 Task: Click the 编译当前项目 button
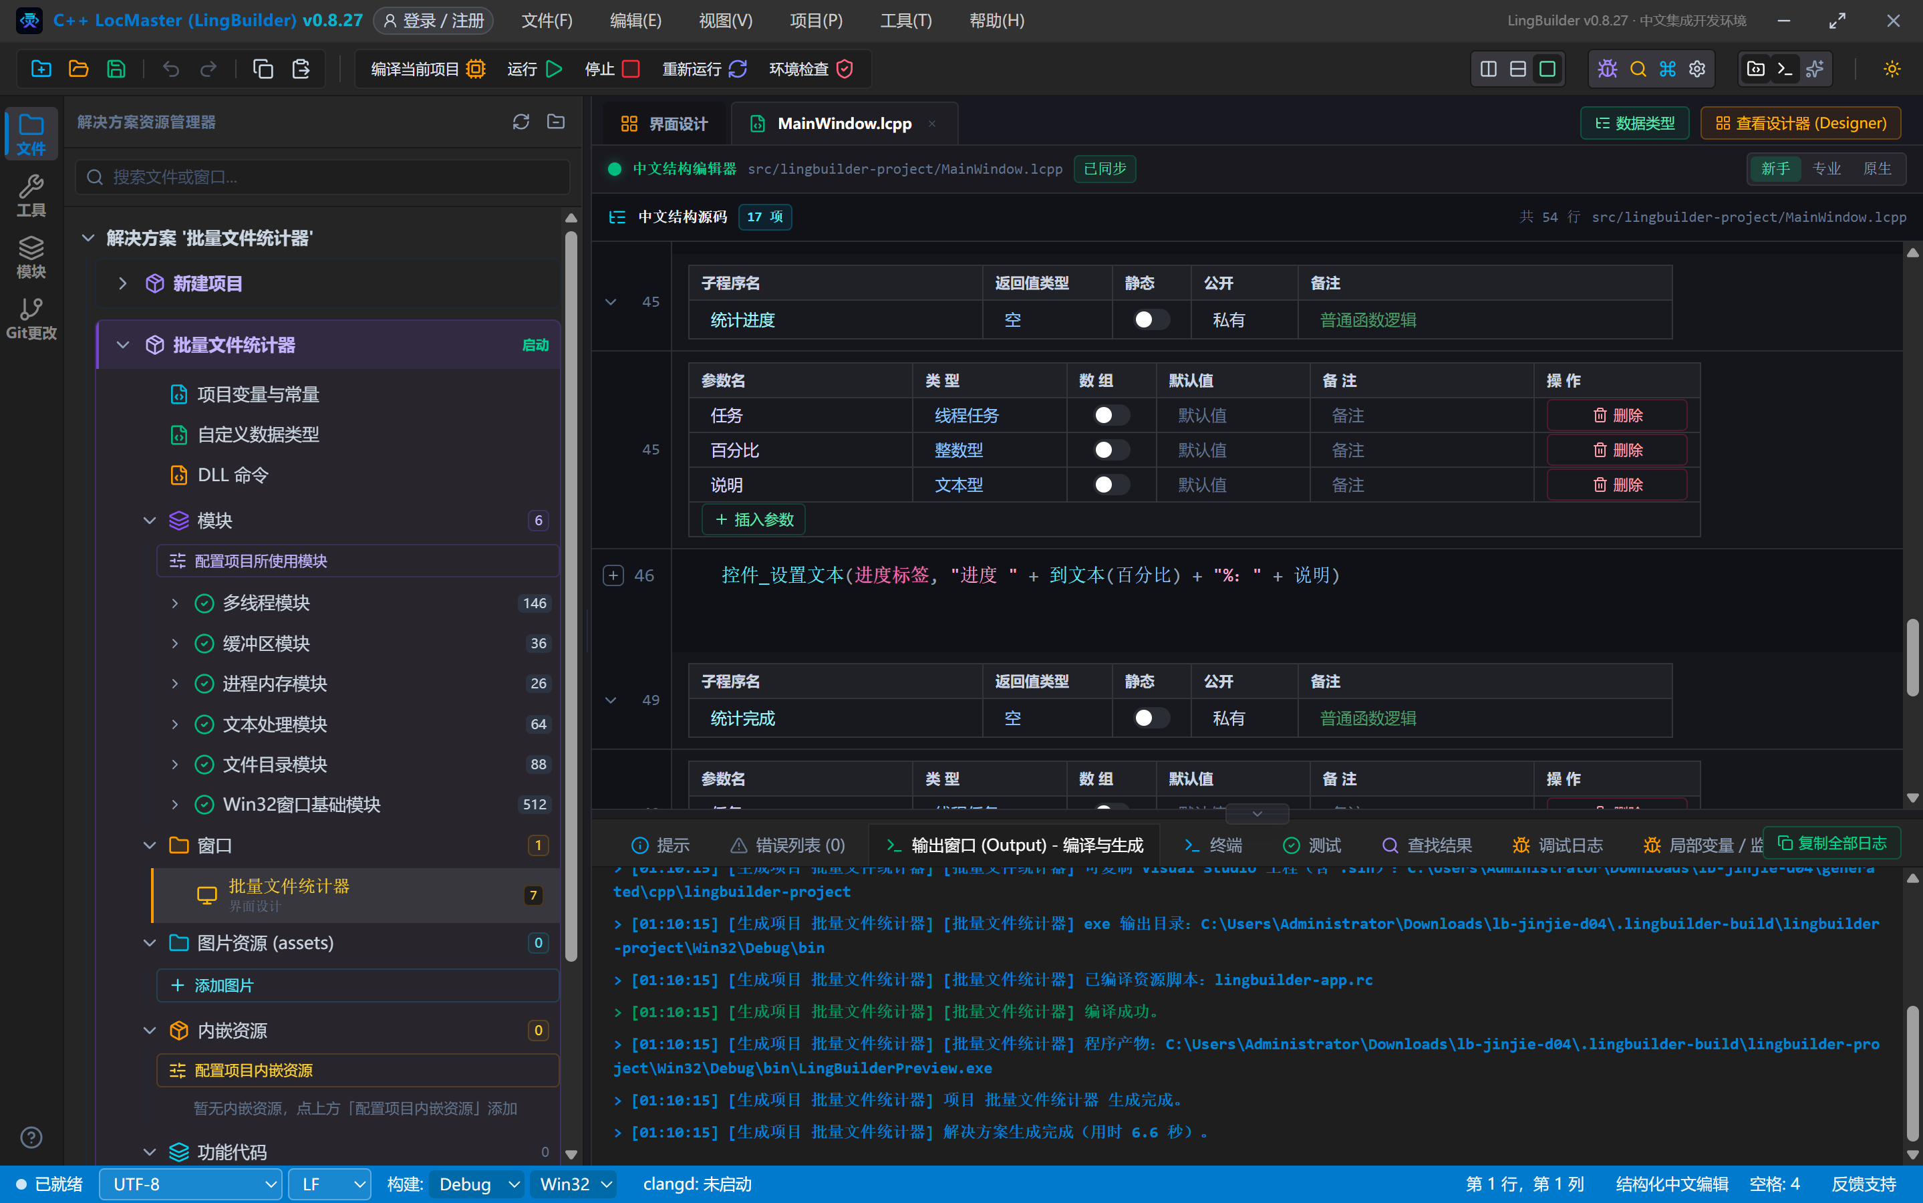[x=428, y=70]
